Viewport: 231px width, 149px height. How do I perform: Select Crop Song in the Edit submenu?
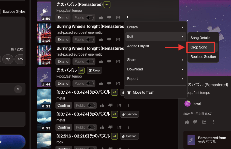[203, 47]
